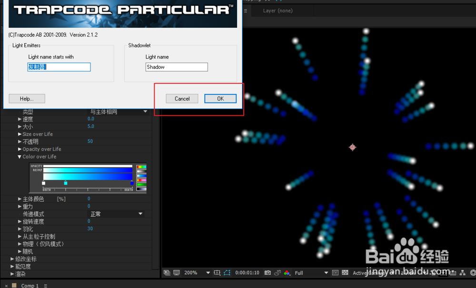Click the 速度 value 0.0

[x=91, y=119]
